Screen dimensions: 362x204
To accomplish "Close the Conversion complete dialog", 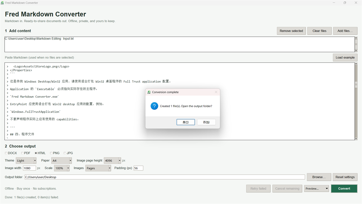I will click(216, 92).
